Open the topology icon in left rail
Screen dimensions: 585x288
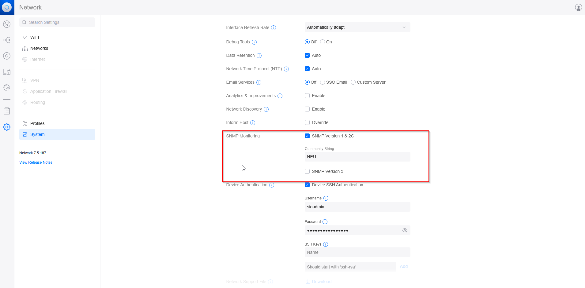tap(7, 40)
